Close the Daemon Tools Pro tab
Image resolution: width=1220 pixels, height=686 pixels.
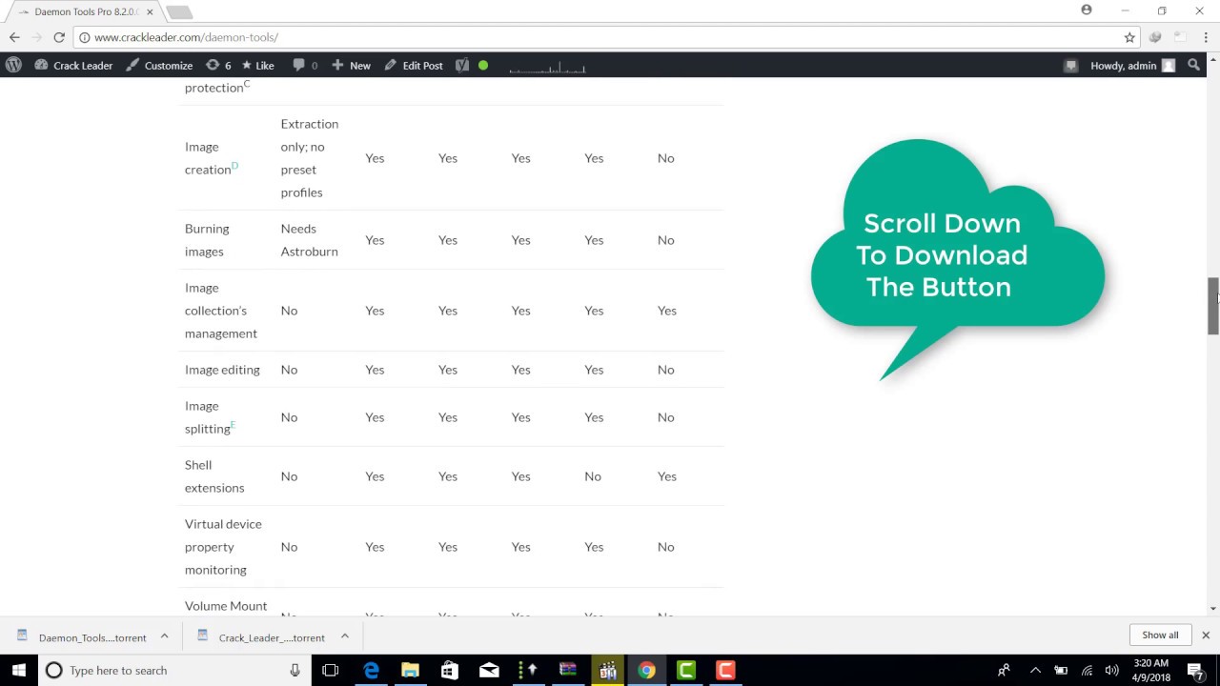point(150,11)
